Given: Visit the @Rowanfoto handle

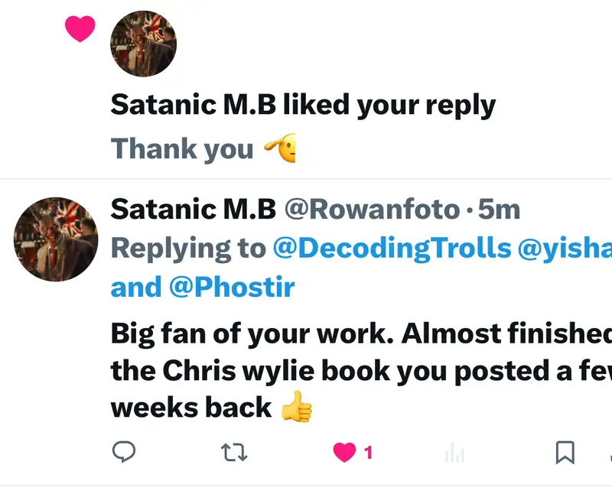Looking at the screenshot, I should point(373,208).
